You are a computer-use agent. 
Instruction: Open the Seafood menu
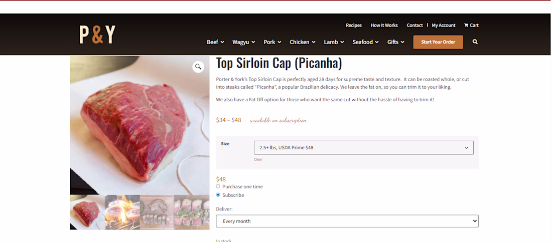[365, 42]
